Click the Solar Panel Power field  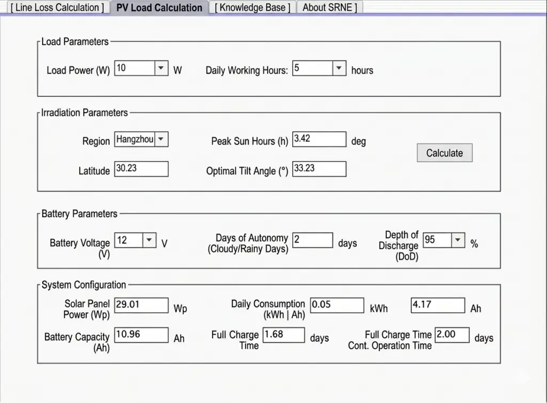[140, 305]
